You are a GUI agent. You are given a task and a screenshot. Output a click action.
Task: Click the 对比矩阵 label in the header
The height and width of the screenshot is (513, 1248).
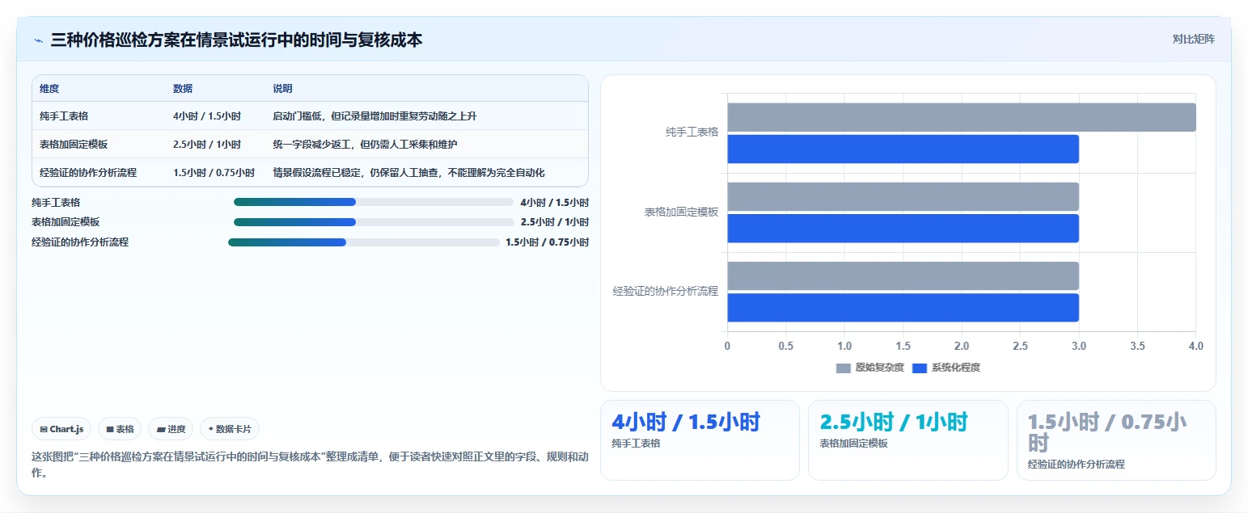click(1193, 39)
